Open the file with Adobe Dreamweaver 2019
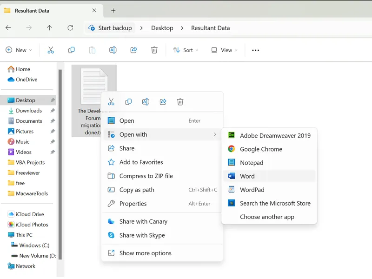 (275, 136)
